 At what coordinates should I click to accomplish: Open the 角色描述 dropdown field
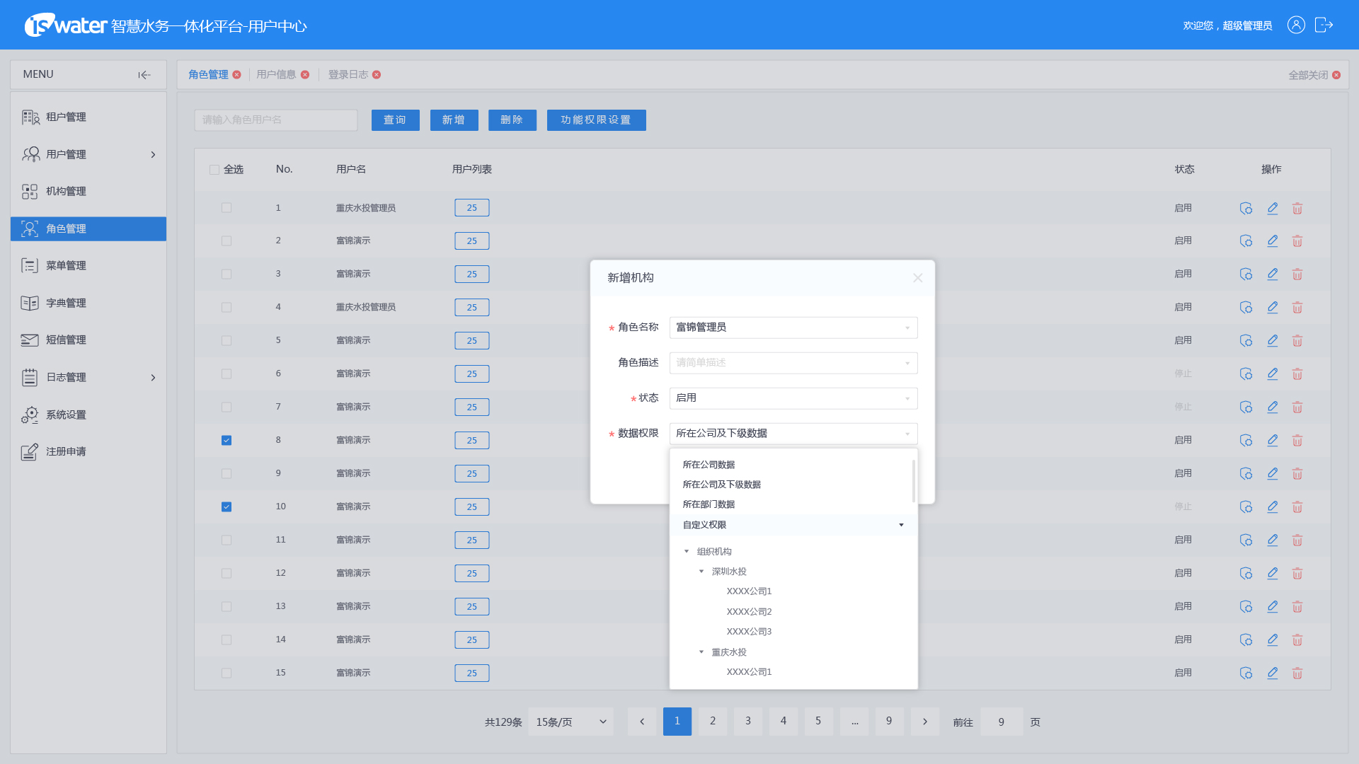pos(793,363)
